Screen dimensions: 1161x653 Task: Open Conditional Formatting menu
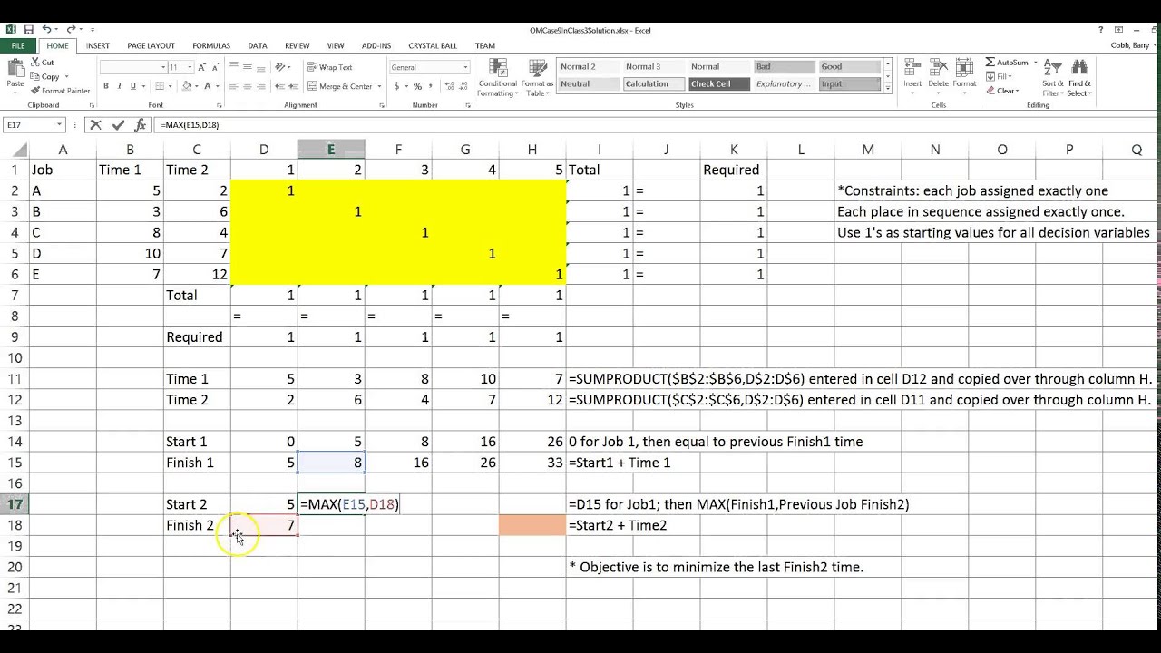pyautogui.click(x=497, y=78)
